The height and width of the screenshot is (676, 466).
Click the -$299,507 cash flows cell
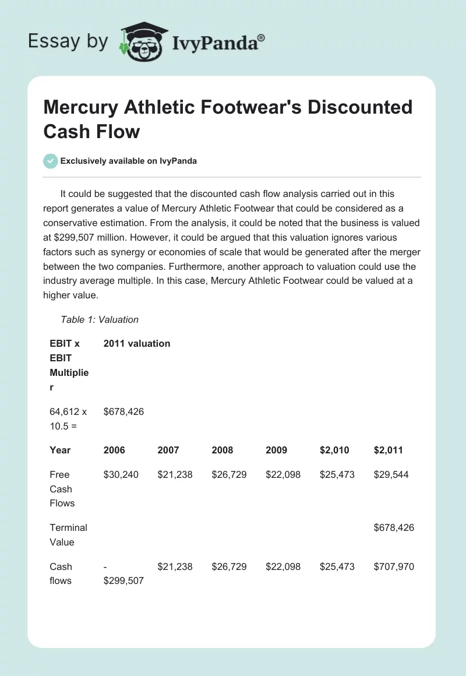tap(123, 573)
